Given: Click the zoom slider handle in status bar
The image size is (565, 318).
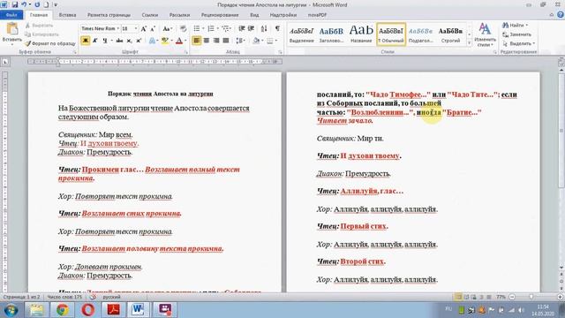Looking at the screenshot, I should pyautogui.click(x=531, y=297).
